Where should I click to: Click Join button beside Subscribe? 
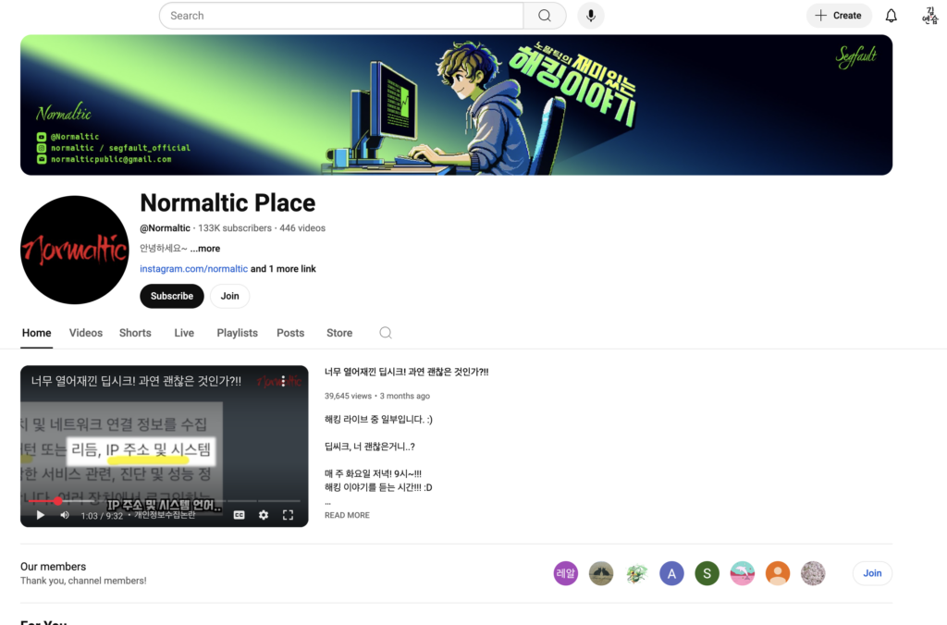point(229,296)
